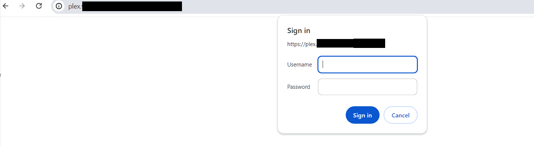Click the Password label

pyautogui.click(x=298, y=87)
